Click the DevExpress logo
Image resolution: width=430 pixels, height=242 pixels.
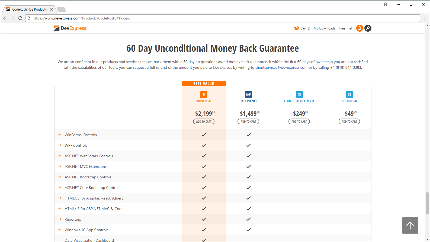point(70,28)
